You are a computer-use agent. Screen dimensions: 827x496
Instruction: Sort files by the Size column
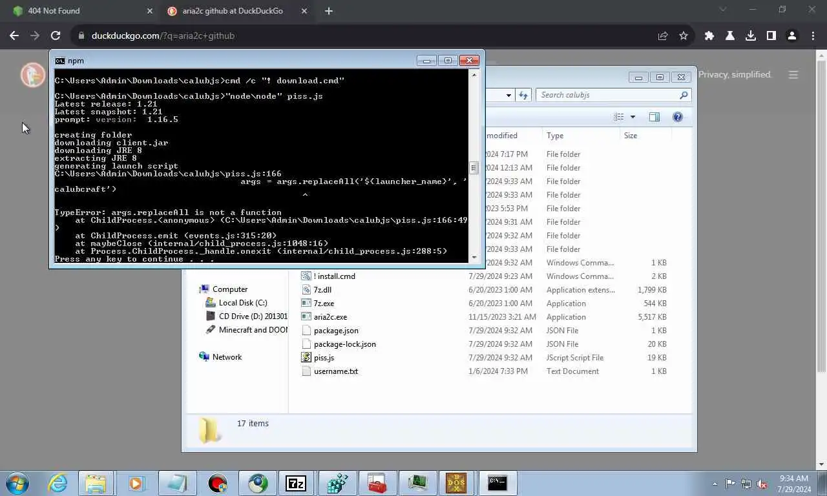point(646,136)
